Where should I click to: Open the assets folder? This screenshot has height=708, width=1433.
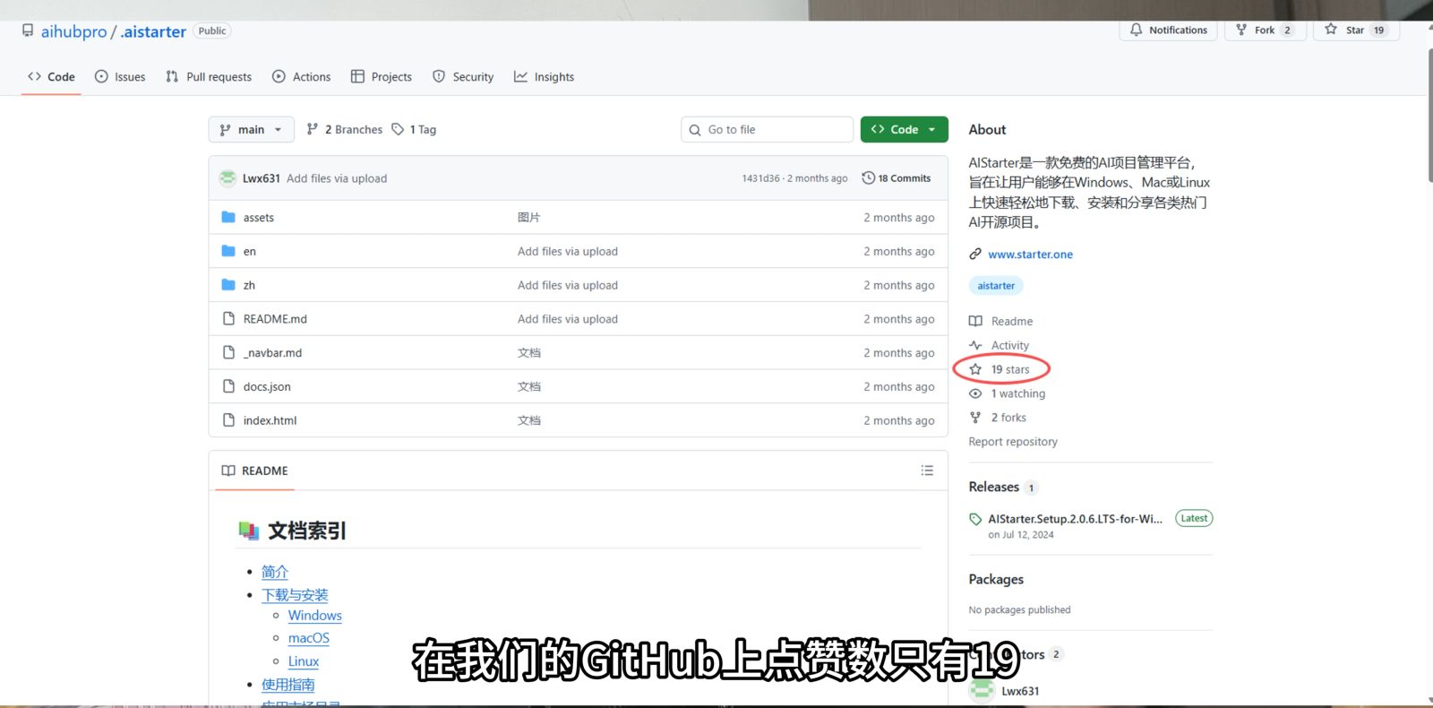(259, 218)
